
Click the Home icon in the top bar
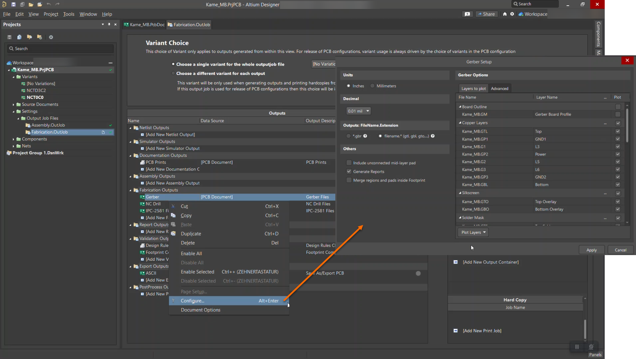coord(505,14)
